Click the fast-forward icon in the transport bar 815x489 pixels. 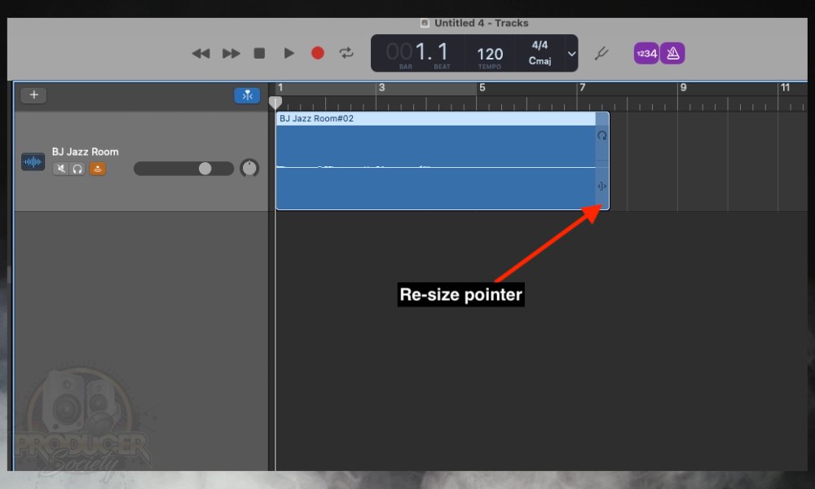point(231,52)
